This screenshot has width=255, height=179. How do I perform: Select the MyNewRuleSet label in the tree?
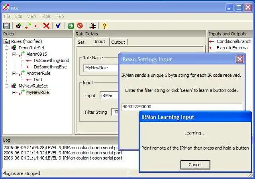[33, 86]
